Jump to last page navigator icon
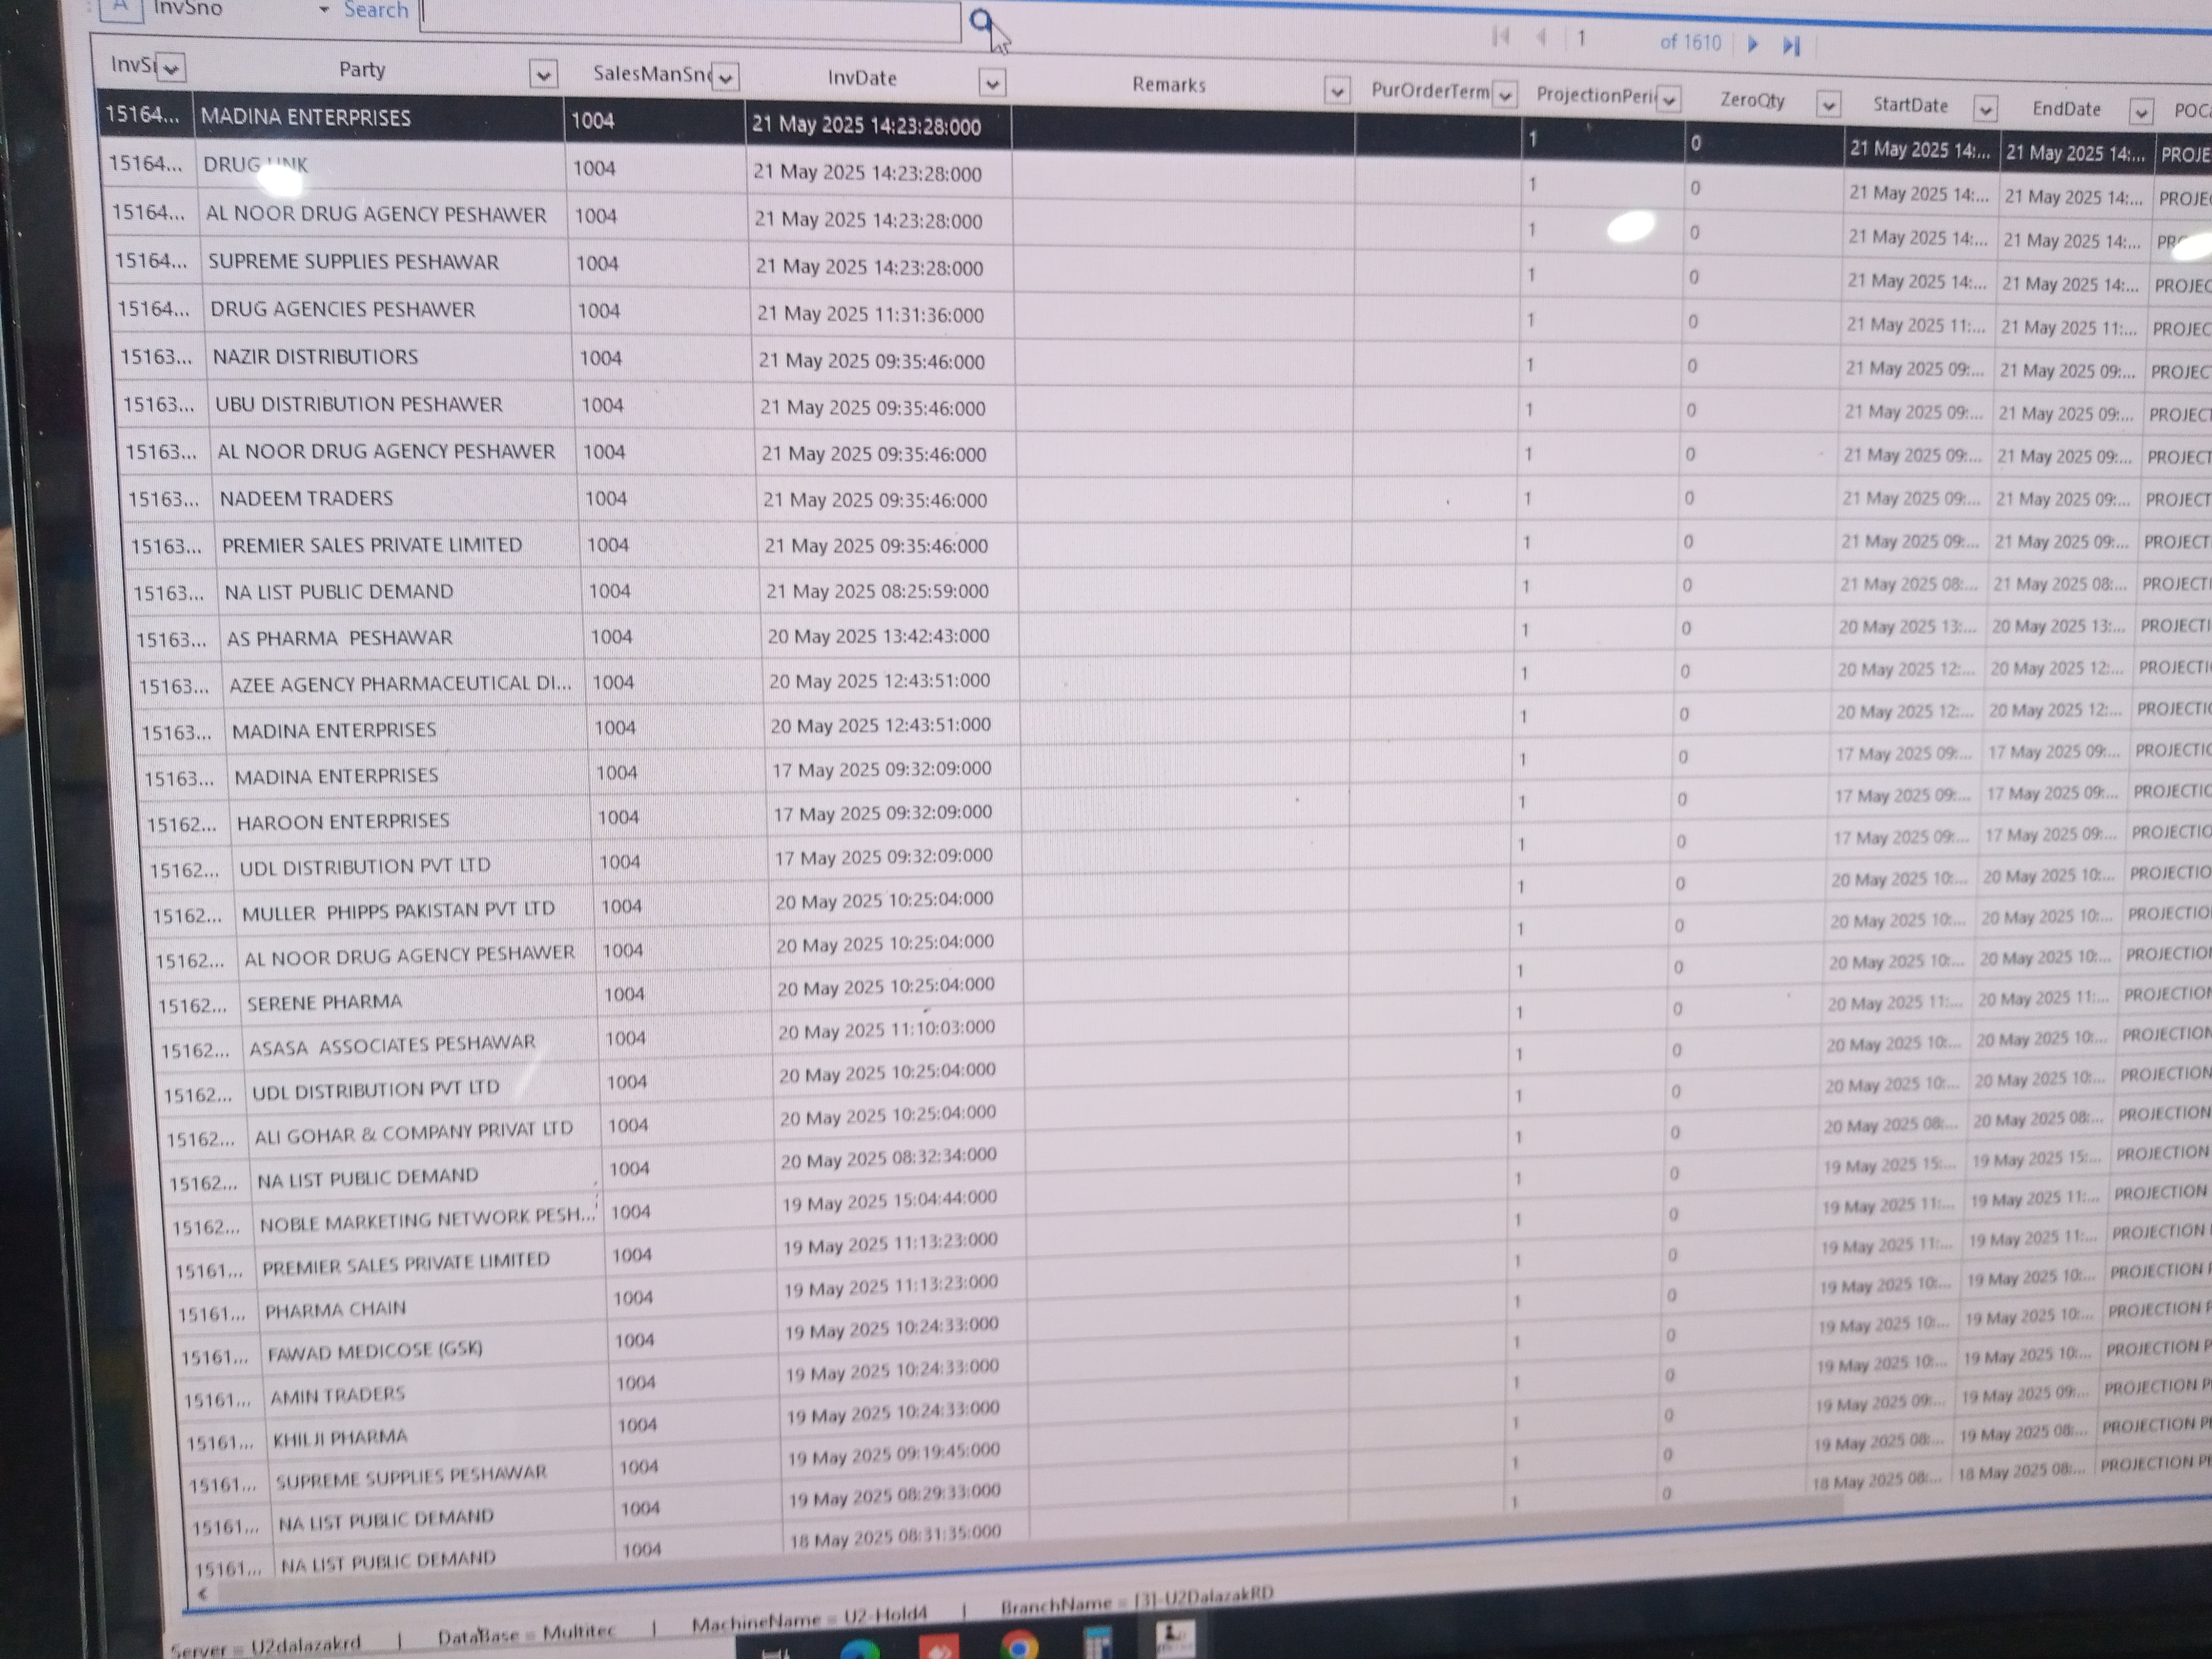Screen dimensions: 2212x1659 [x=1791, y=45]
